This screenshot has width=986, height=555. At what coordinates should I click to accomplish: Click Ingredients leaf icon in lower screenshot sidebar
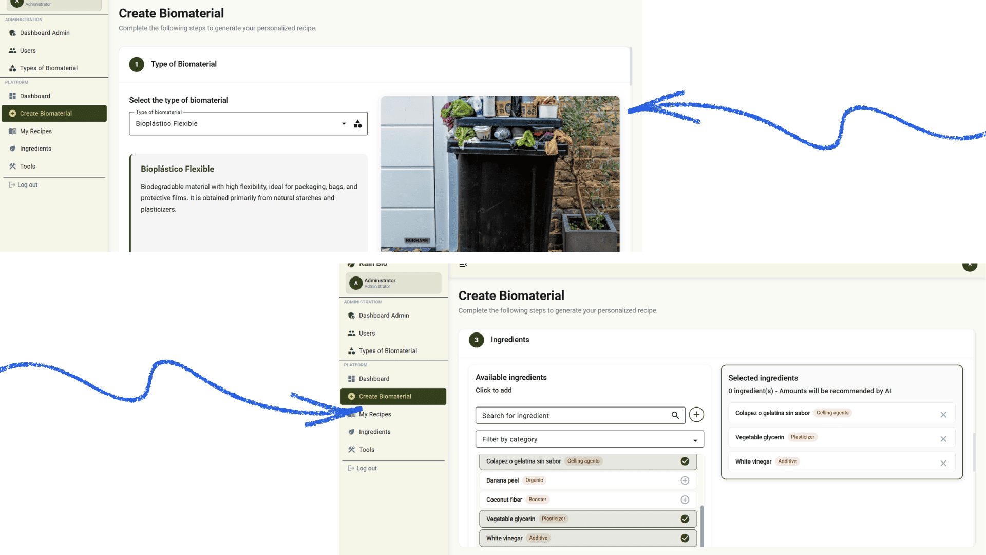(351, 432)
